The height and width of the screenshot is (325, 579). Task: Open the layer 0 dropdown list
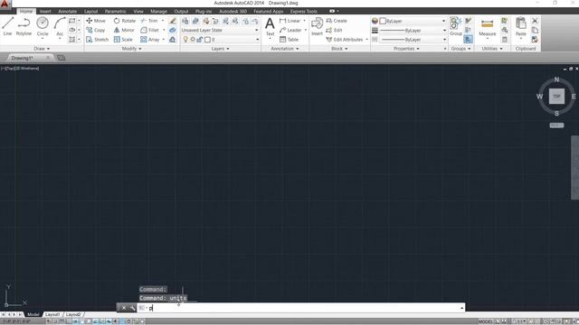point(257,40)
